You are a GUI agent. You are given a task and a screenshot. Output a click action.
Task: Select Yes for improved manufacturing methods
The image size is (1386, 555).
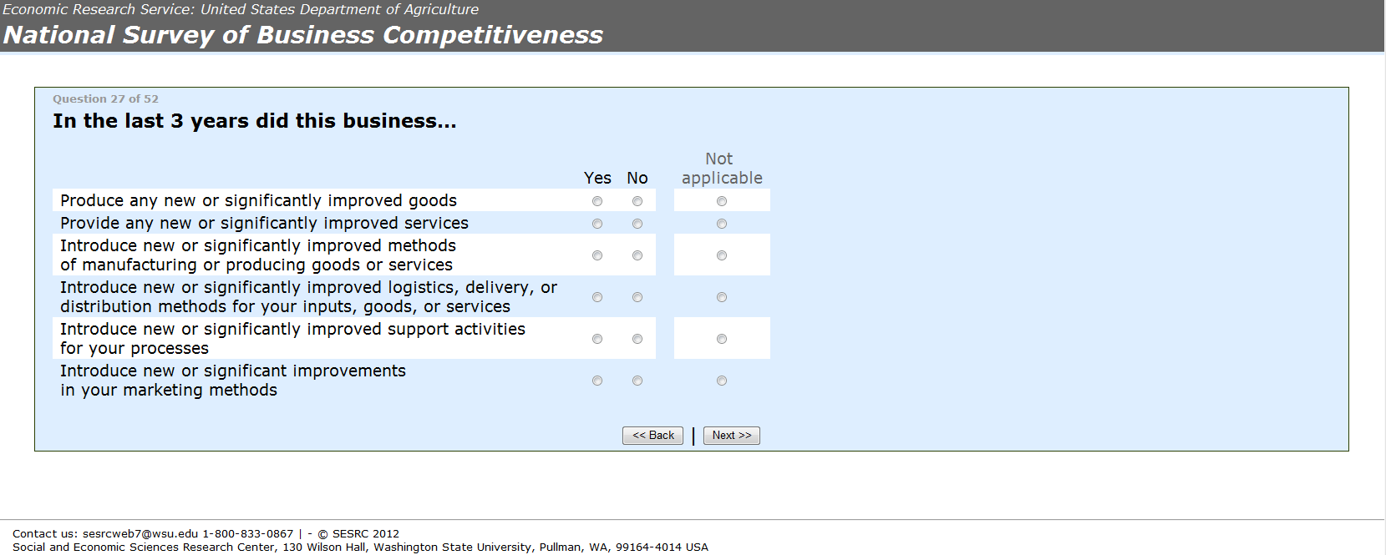pyautogui.click(x=597, y=255)
